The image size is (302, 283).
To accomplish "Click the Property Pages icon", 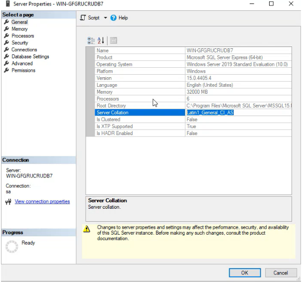I will click(x=114, y=41).
